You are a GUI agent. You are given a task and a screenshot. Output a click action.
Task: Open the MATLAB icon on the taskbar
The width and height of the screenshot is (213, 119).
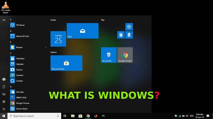click(96, 116)
